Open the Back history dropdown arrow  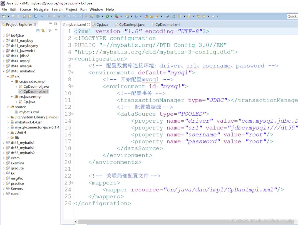click(208, 16)
